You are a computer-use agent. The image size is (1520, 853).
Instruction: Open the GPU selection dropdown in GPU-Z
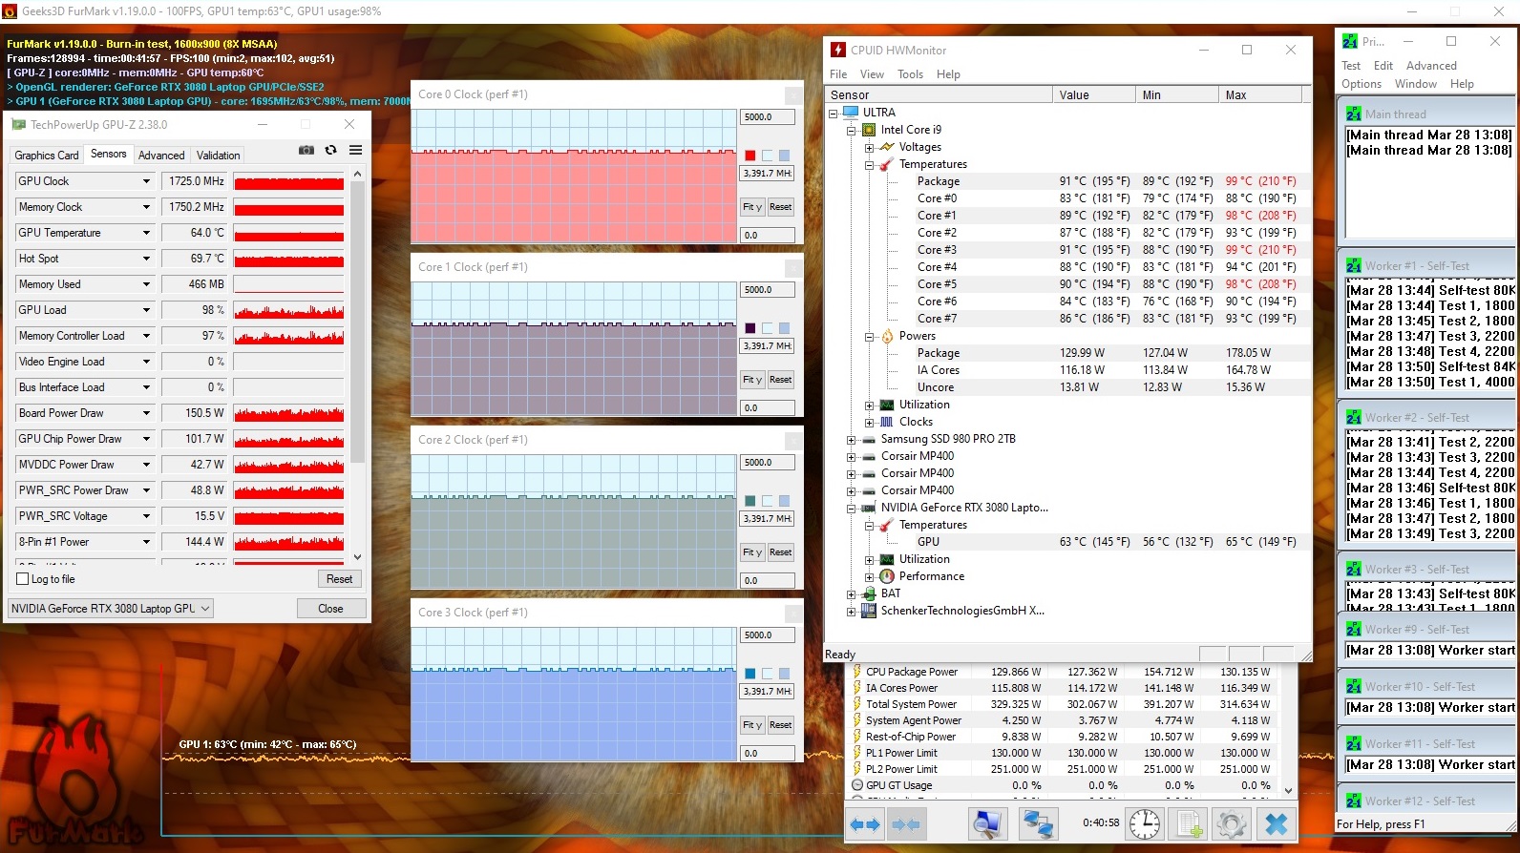(x=111, y=609)
